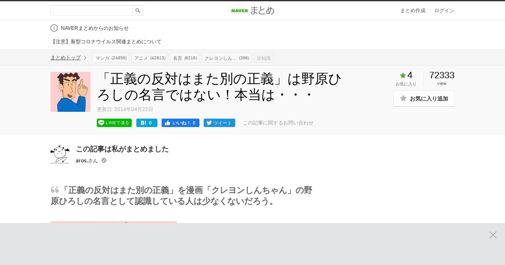Click ログイン link

[x=444, y=11]
